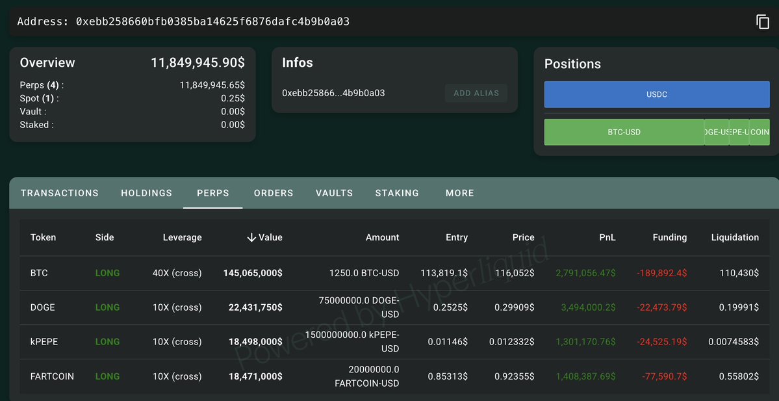
Task: Open the TRANSACTIONS tab
Action: click(x=60, y=193)
